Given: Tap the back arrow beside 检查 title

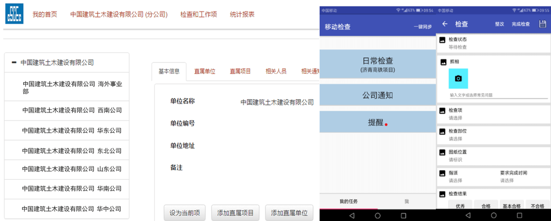Looking at the screenshot, I should tap(445, 24).
